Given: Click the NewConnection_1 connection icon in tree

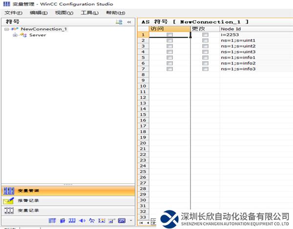Looking at the screenshot, I should (15, 29).
